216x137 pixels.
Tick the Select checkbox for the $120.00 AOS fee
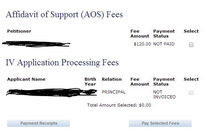[191, 45]
